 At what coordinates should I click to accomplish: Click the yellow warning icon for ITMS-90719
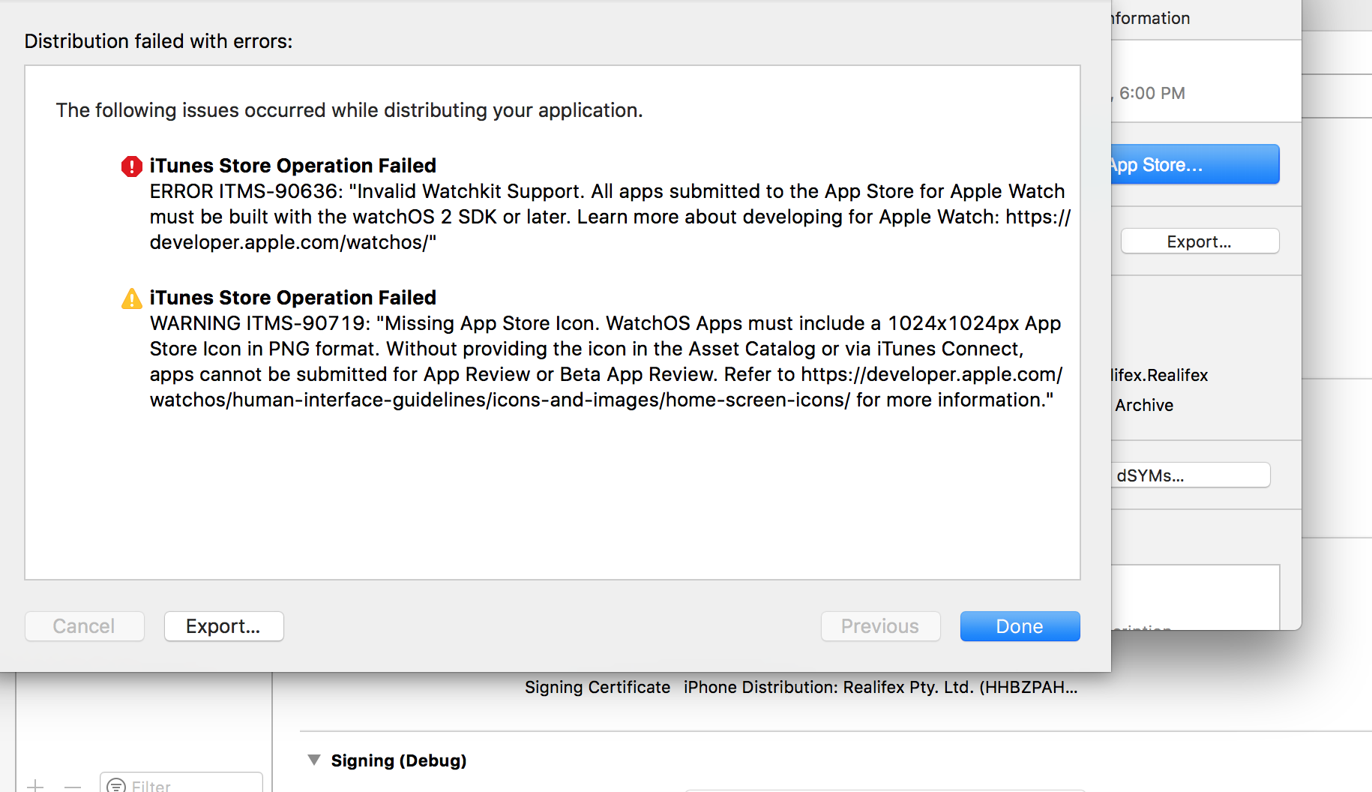[132, 298]
